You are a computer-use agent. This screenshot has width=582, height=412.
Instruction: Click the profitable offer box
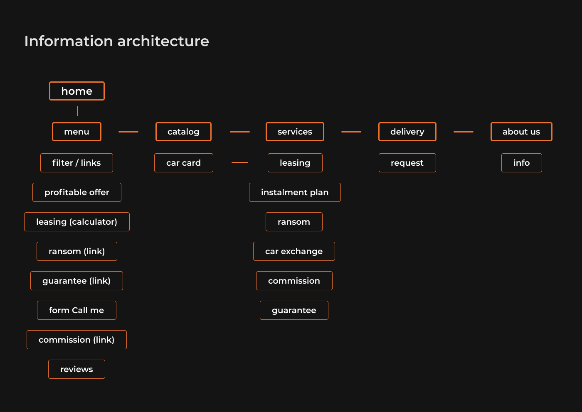click(77, 192)
